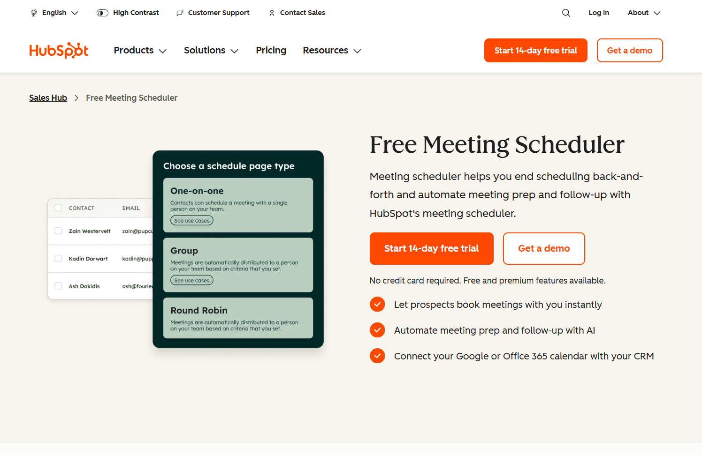Click the globe icon next to English

[x=33, y=13]
